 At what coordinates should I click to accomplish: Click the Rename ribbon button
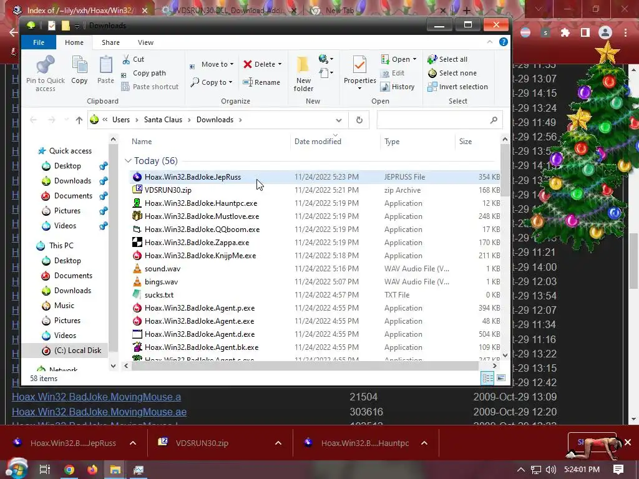(x=261, y=82)
